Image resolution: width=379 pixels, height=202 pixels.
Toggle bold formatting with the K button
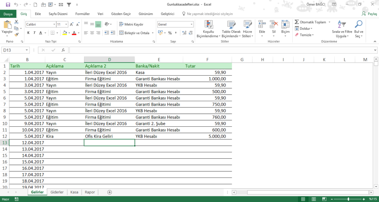click(x=28, y=33)
